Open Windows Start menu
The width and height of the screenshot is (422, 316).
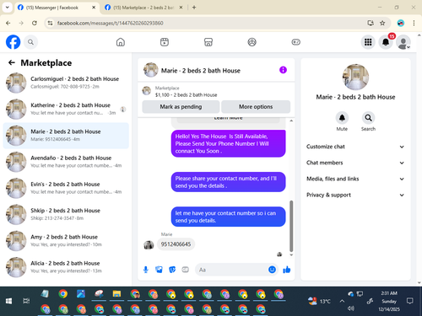[8, 301]
